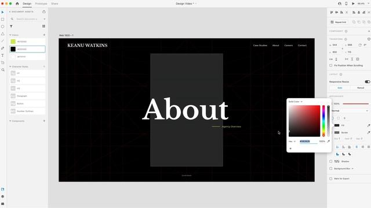Toggle Fix Position When Scrolling checkbox
The width and height of the screenshot is (371, 208).
point(331,65)
